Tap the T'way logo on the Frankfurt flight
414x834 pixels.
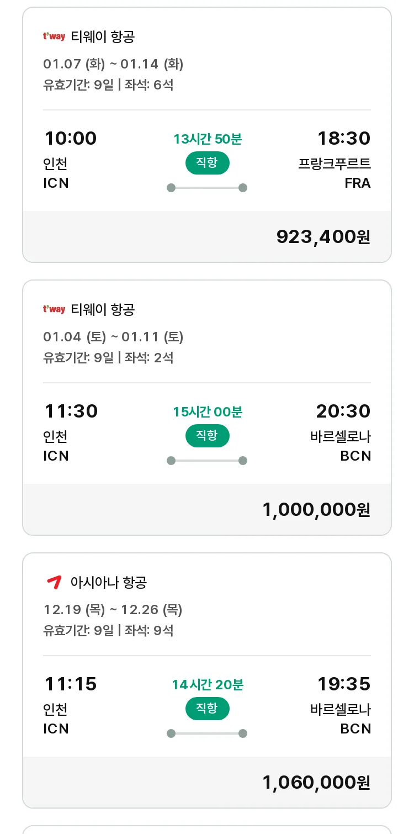point(54,37)
